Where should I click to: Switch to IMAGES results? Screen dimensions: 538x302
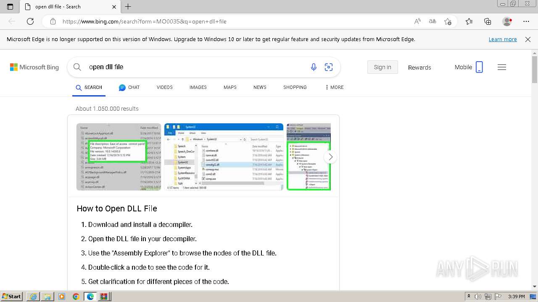[198, 87]
